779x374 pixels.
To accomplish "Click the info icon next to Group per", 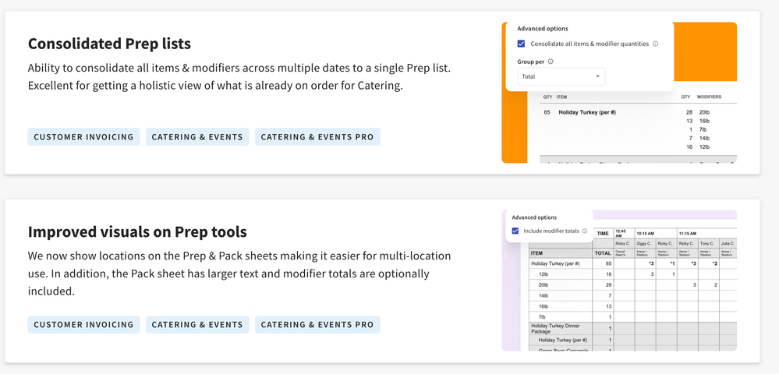I will click(x=551, y=62).
